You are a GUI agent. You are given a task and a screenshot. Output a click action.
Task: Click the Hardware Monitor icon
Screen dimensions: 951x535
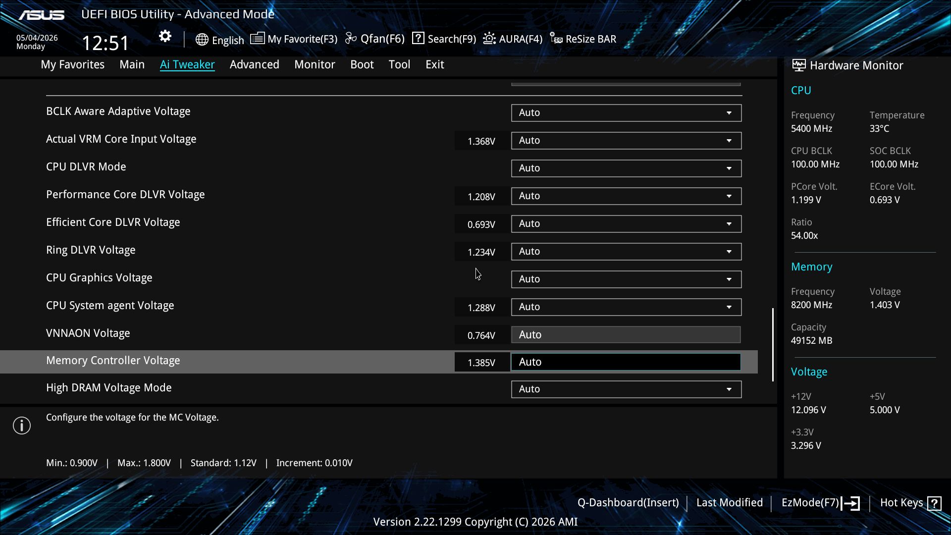click(x=799, y=65)
